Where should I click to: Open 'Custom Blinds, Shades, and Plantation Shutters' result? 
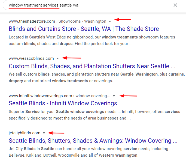[x=92, y=66]
